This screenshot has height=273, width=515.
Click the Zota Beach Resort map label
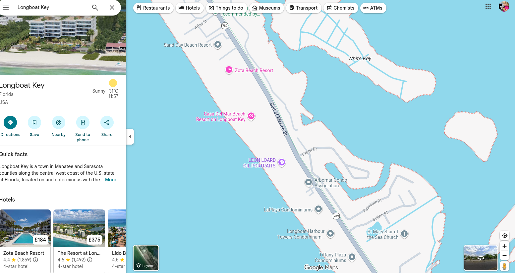point(254,70)
